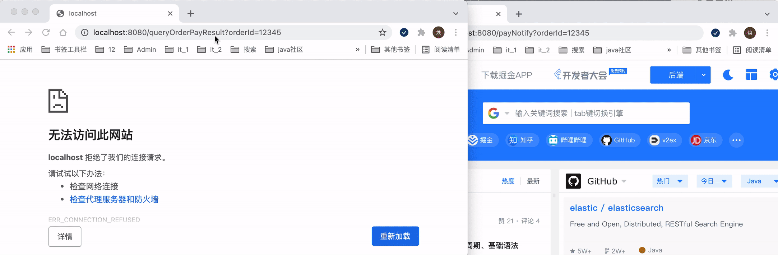
Task: Click the 后端 category button
Action: click(673, 75)
